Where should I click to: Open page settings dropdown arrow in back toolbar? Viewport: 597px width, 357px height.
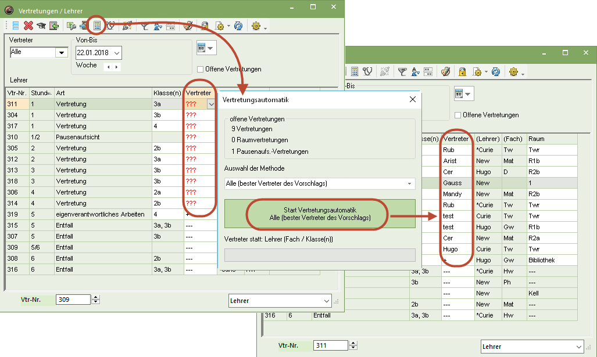(x=486, y=72)
